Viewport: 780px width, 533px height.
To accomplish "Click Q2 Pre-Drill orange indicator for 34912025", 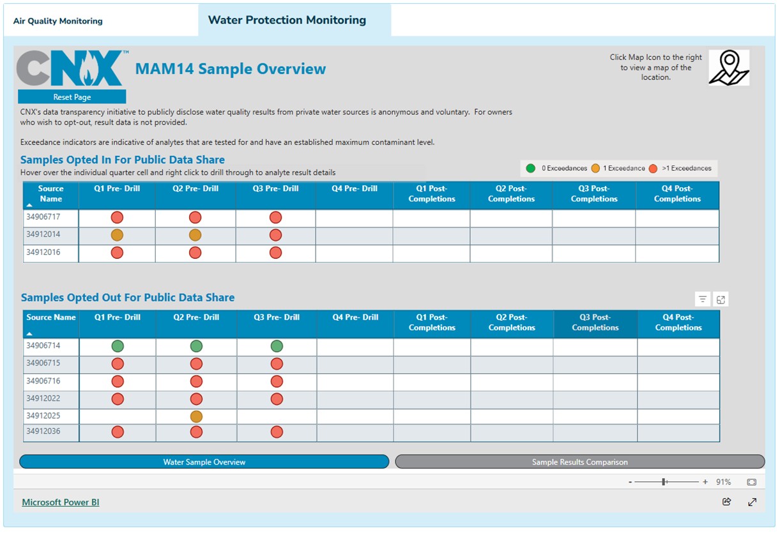I will (196, 416).
